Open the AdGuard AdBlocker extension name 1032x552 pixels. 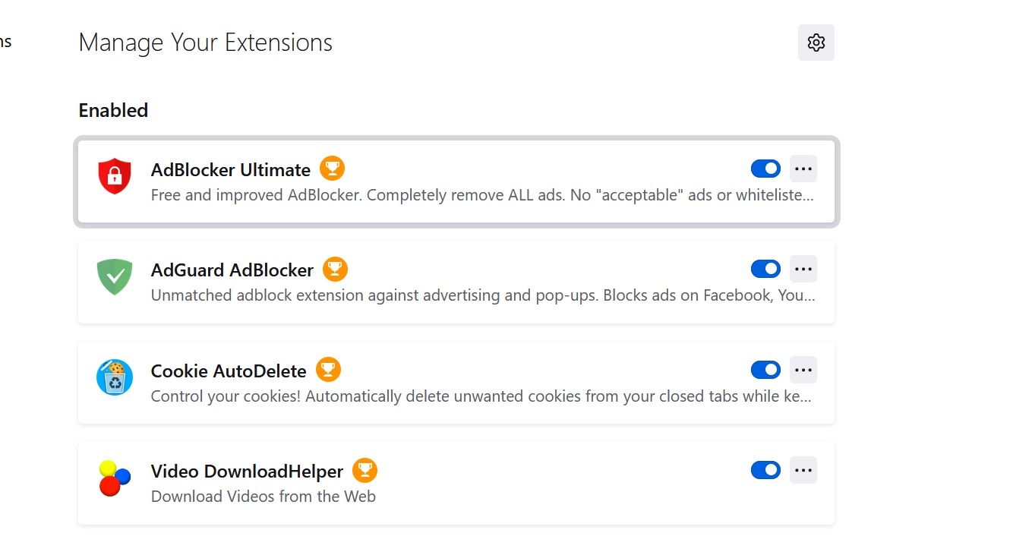coord(232,270)
